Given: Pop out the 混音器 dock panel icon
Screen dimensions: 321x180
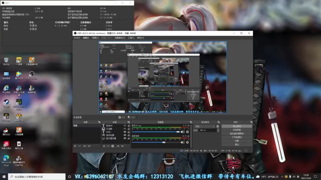Looking at the screenshot, I should [x=191, y=122].
